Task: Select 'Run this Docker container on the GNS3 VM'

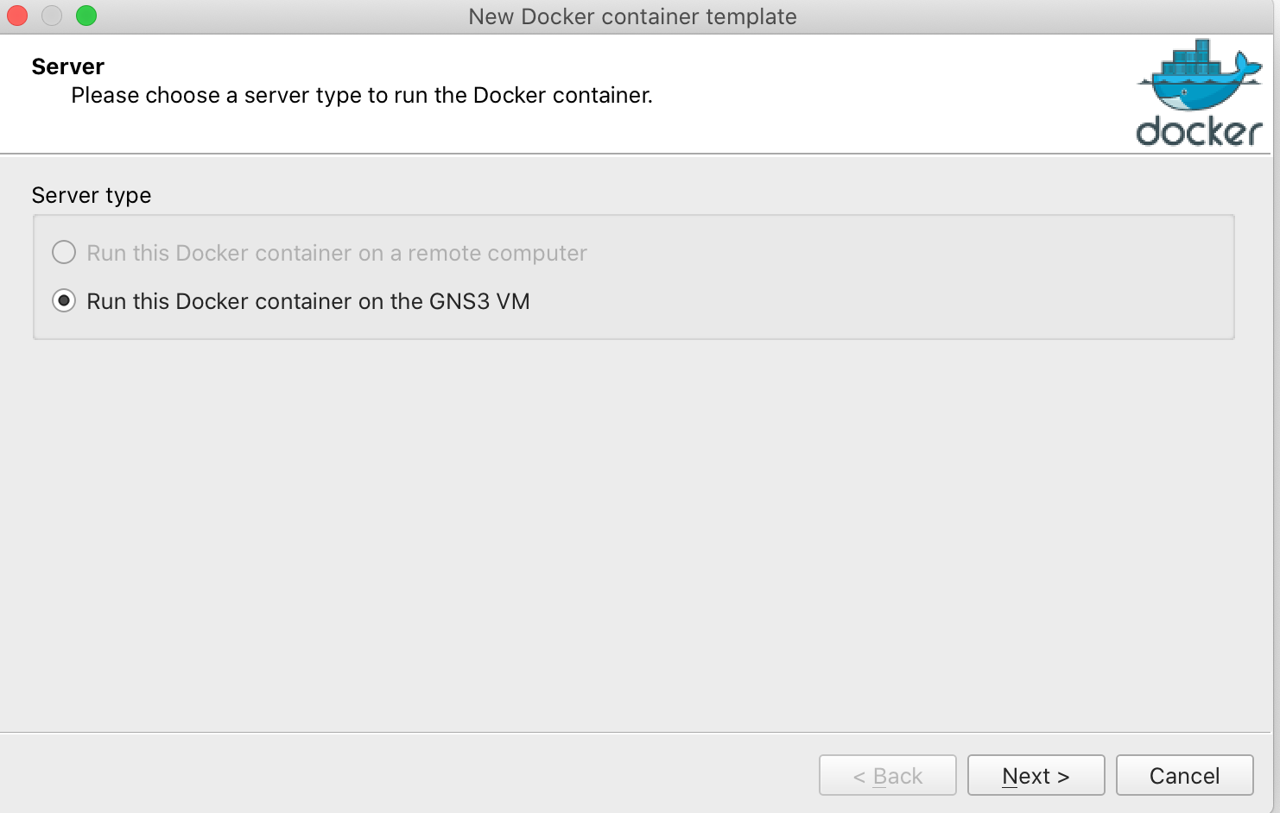Action: click(307, 301)
